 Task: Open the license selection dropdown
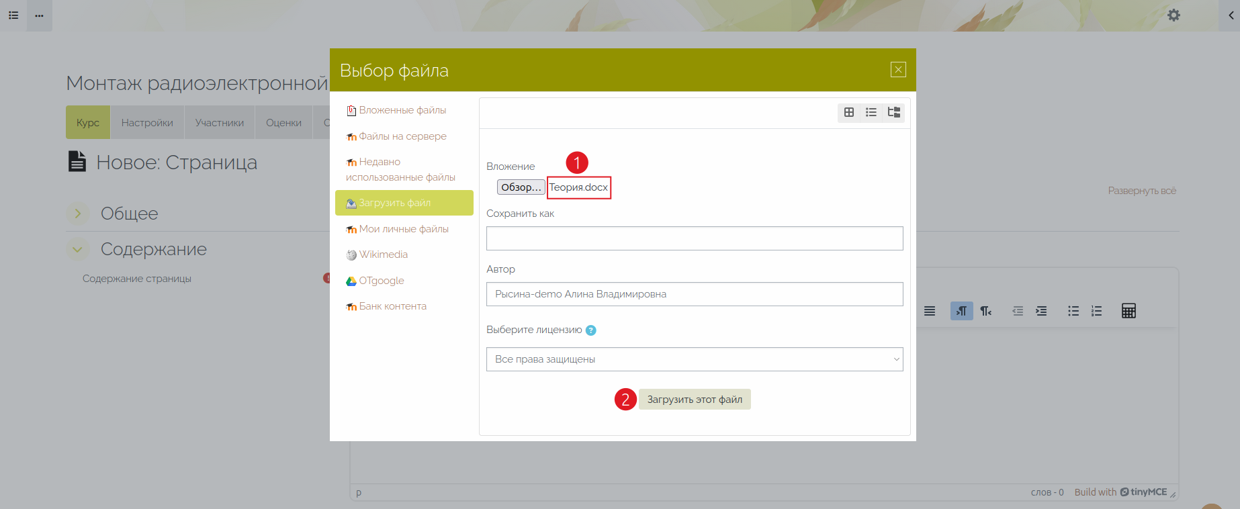tap(695, 359)
